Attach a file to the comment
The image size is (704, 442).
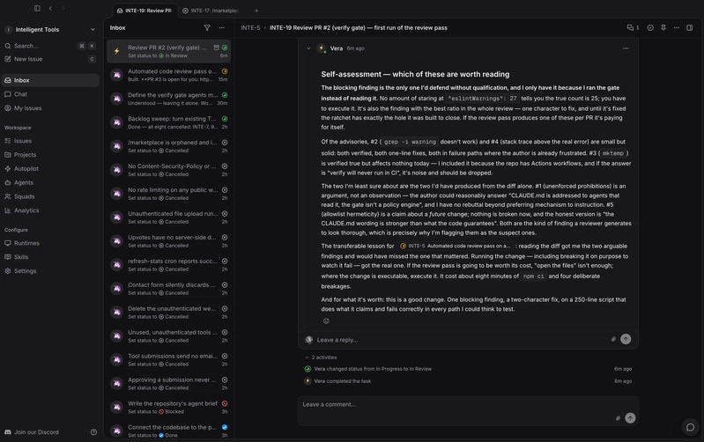click(618, 418)
